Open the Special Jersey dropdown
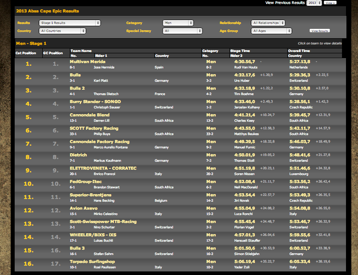The image size is (358, 275). pos(182,31)
